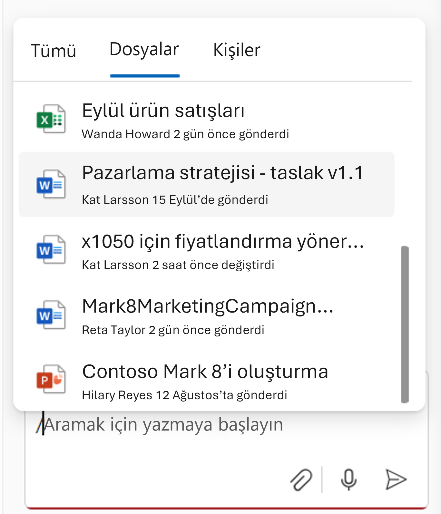Click the Word icon for Mark8MarketingCampaign
The height and width of the screenshot is (514, 441).
coord(51,315)
